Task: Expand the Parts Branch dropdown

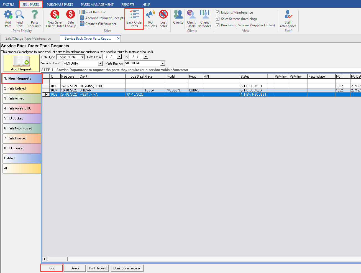Action: point(163,63)
